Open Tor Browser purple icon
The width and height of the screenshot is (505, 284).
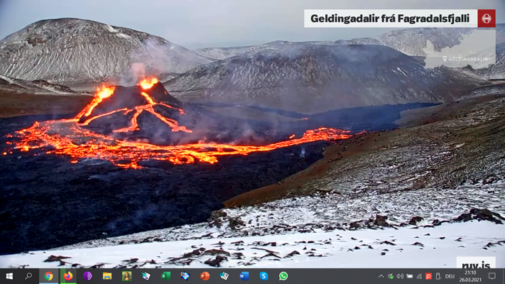click(87, 276)
